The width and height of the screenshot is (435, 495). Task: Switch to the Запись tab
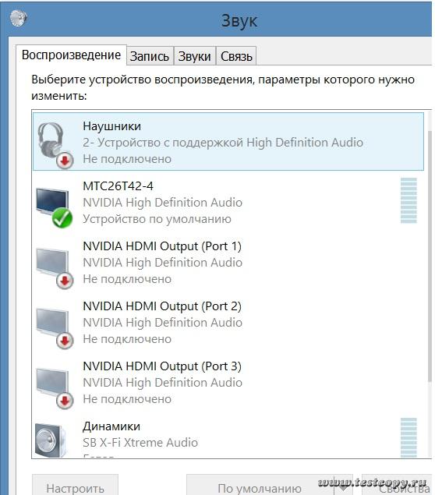click(x=150, y=56)
